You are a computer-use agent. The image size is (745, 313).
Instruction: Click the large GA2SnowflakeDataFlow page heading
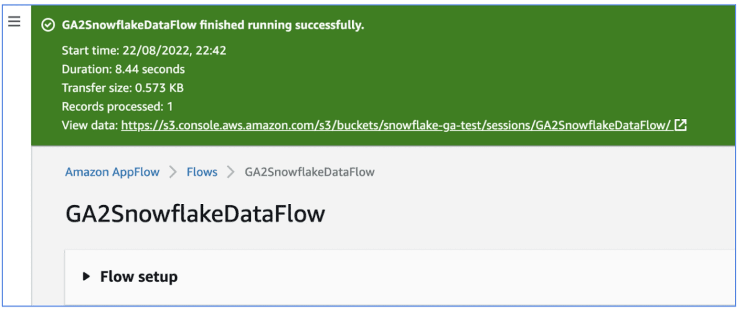click(x=195, y=214)
